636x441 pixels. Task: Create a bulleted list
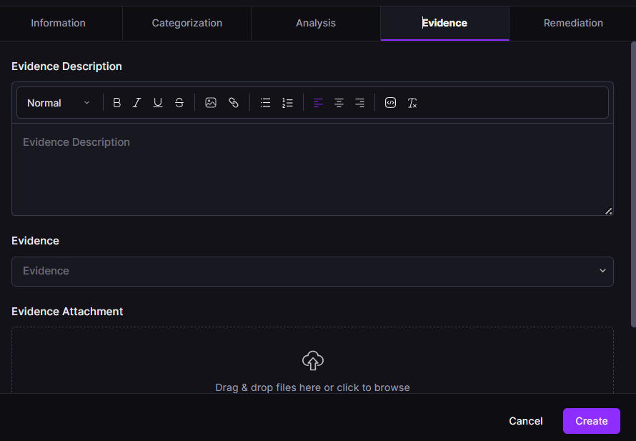pos(265,103)
